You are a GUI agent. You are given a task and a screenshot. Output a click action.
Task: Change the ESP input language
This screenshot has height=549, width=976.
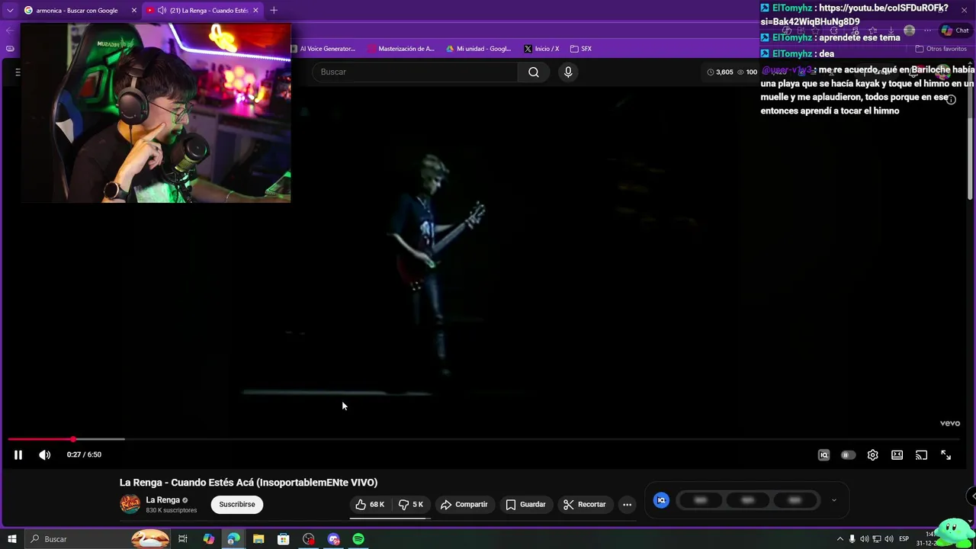click(904, 539)
